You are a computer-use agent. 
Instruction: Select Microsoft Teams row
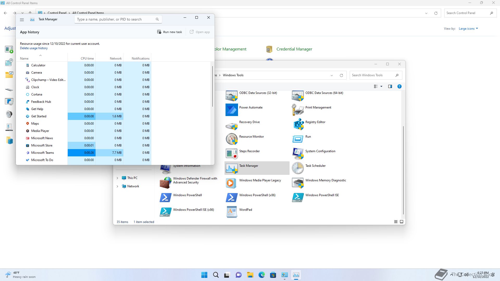[84, 153]
